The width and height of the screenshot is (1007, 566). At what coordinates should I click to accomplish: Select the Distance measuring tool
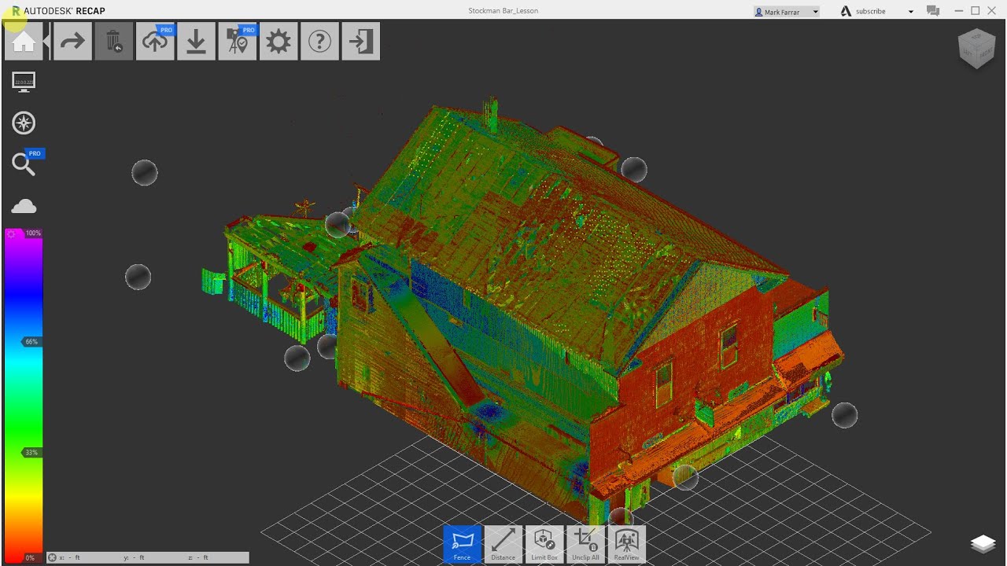coord(503,544)
